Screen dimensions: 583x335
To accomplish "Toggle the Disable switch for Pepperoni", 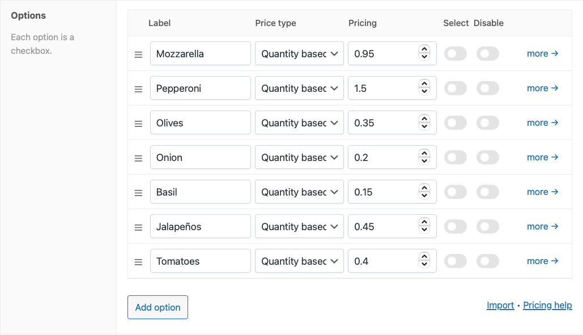I will [x=487, y=88].
